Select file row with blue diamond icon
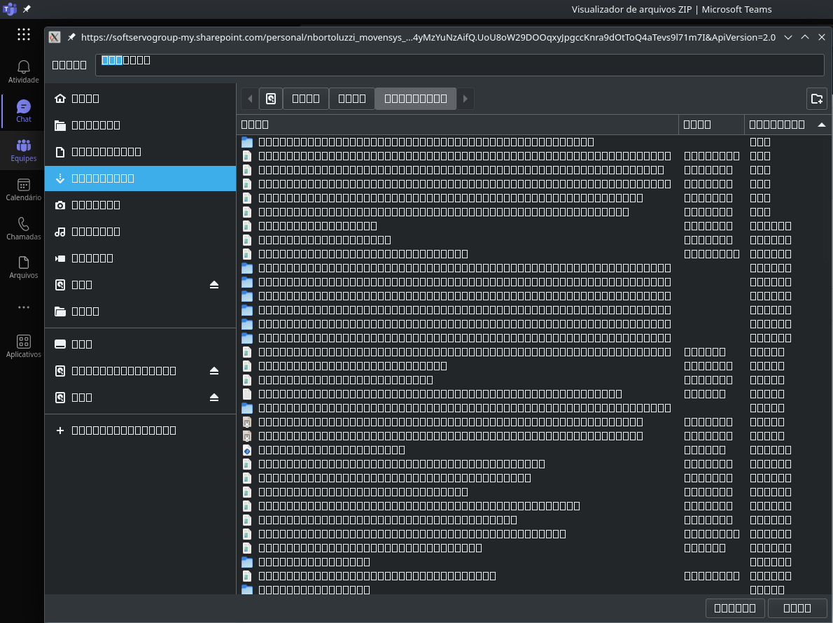This screenshot has width=833, height=623. pyautogui.click(x=534, y=450)
